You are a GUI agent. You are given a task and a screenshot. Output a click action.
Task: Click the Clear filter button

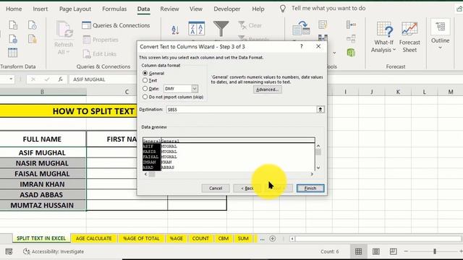[250, 26]
